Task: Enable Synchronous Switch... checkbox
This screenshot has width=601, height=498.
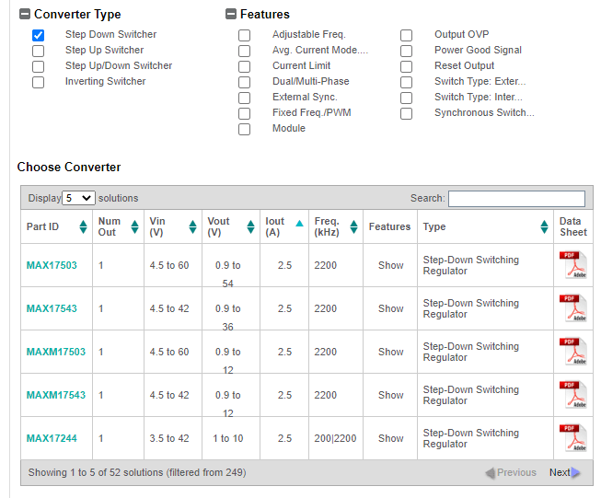Action: click(406, 113)
